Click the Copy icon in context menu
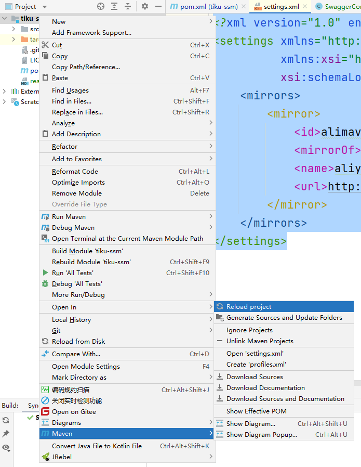361x467 pixels. [x=45, y=56]
